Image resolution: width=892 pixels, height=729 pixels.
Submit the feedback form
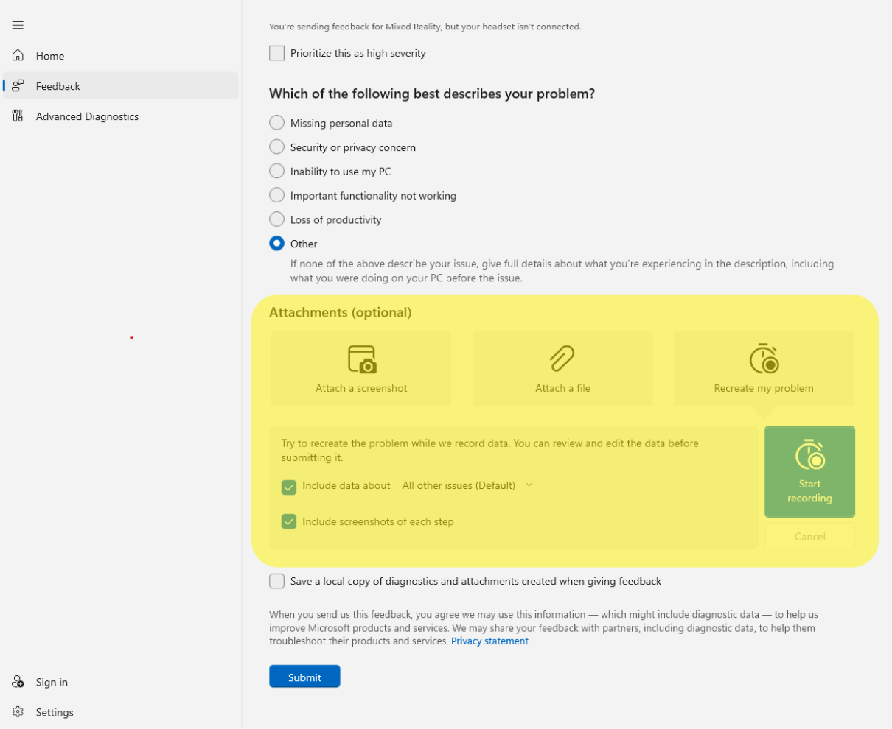point(304,677)
